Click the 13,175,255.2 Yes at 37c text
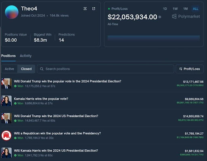The image size is (207, 161). click(x=40, y=86)
